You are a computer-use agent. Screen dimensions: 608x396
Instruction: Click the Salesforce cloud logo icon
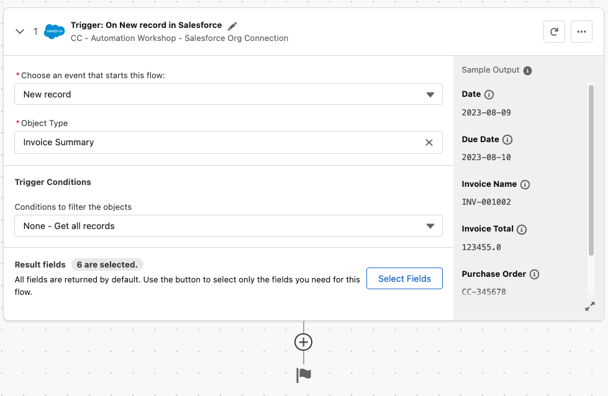(55, 32)
